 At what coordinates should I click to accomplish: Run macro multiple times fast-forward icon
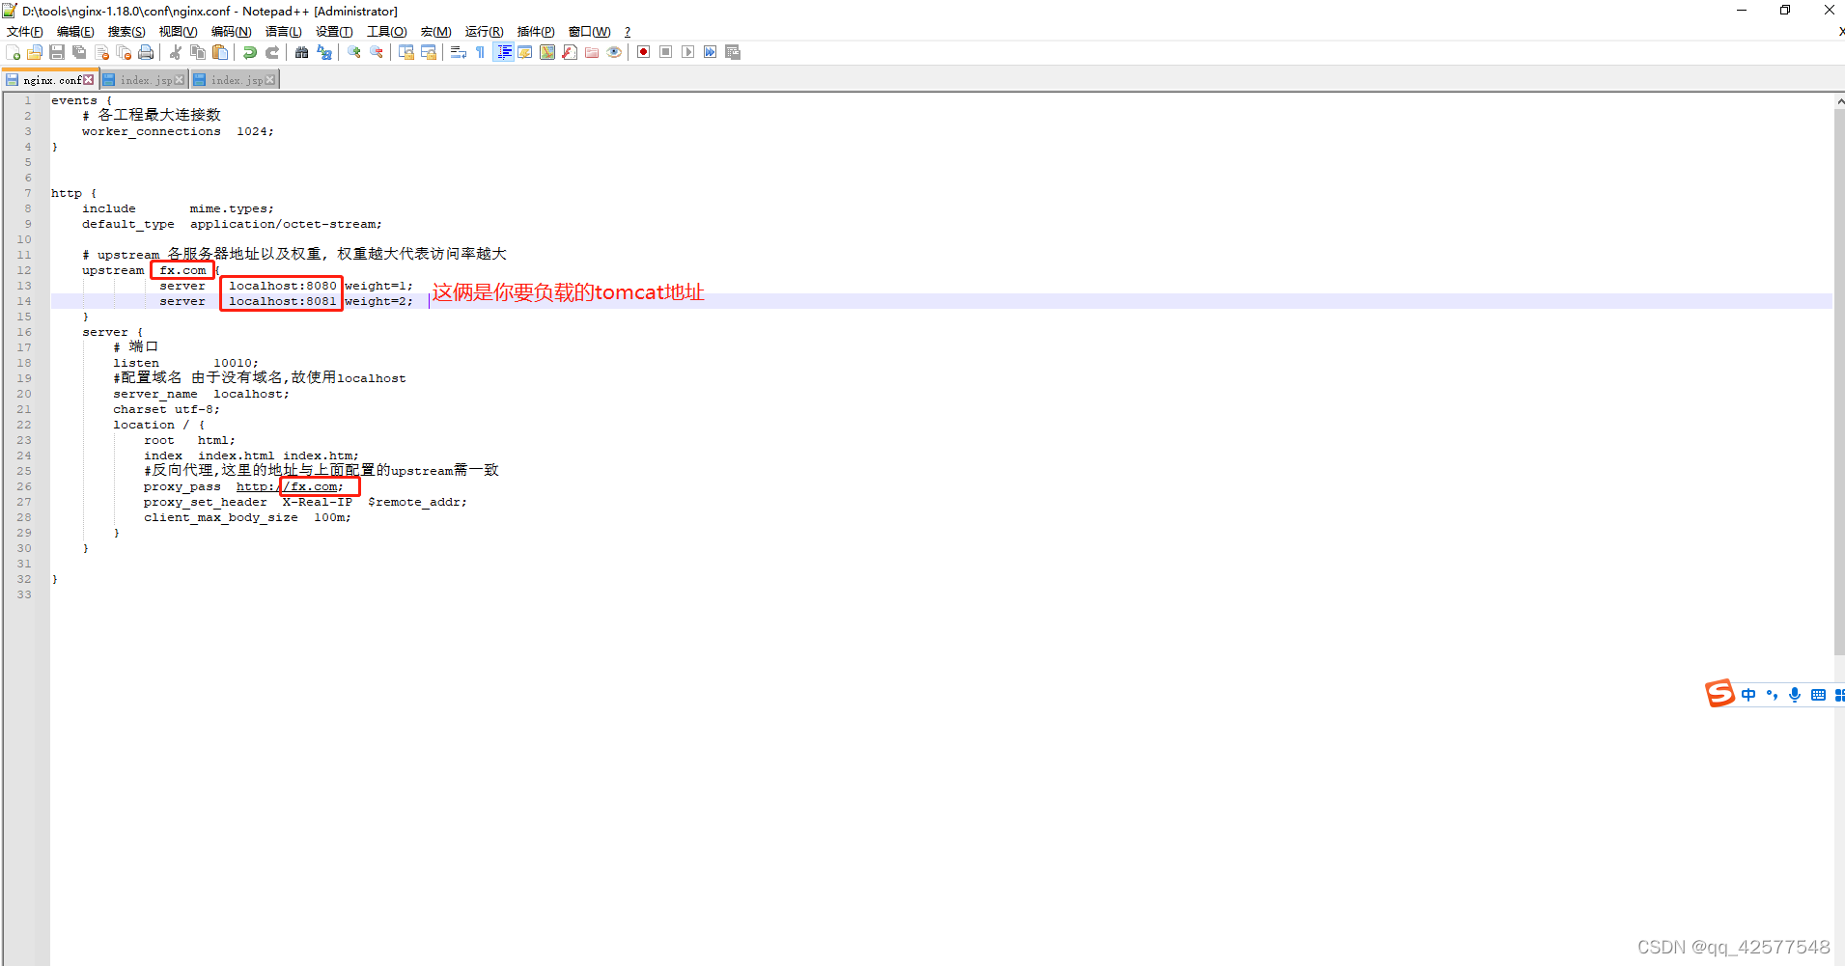(711, 52)
